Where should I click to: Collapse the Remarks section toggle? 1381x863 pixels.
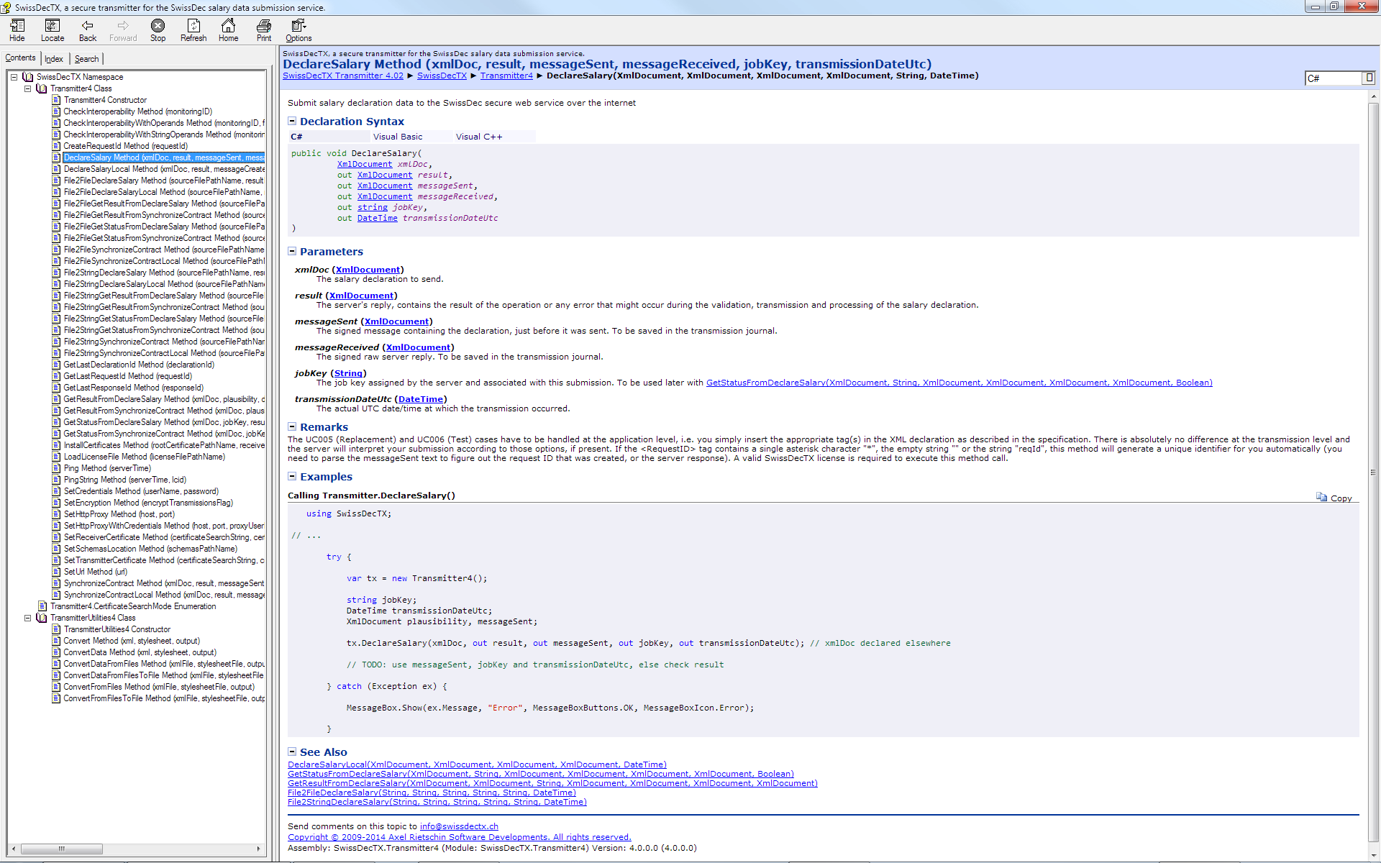pos(292,426)
